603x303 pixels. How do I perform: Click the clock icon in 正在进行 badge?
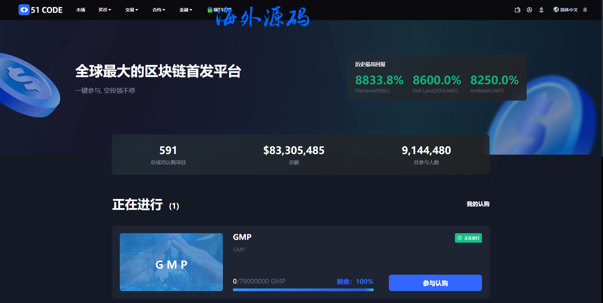[x=460, y=238]
